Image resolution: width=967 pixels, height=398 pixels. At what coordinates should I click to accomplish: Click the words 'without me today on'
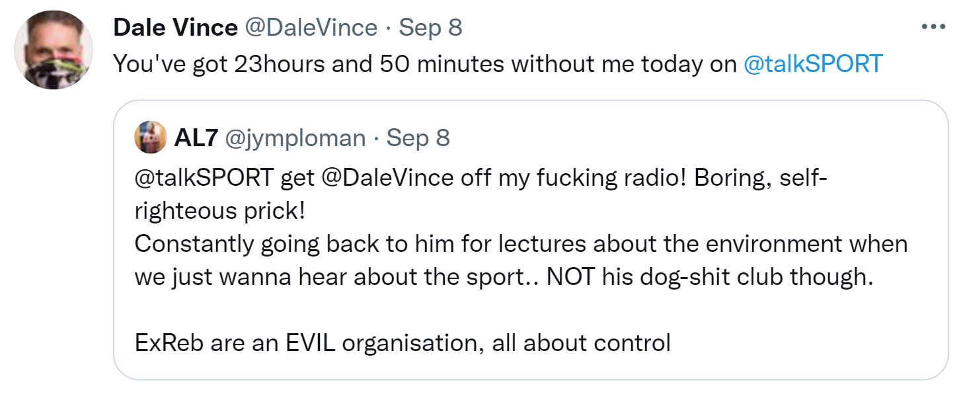point(625,63)
